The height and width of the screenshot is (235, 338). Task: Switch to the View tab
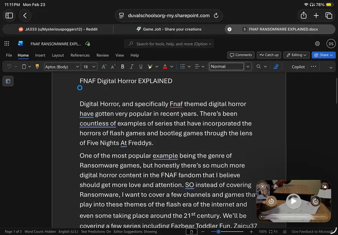120,55
